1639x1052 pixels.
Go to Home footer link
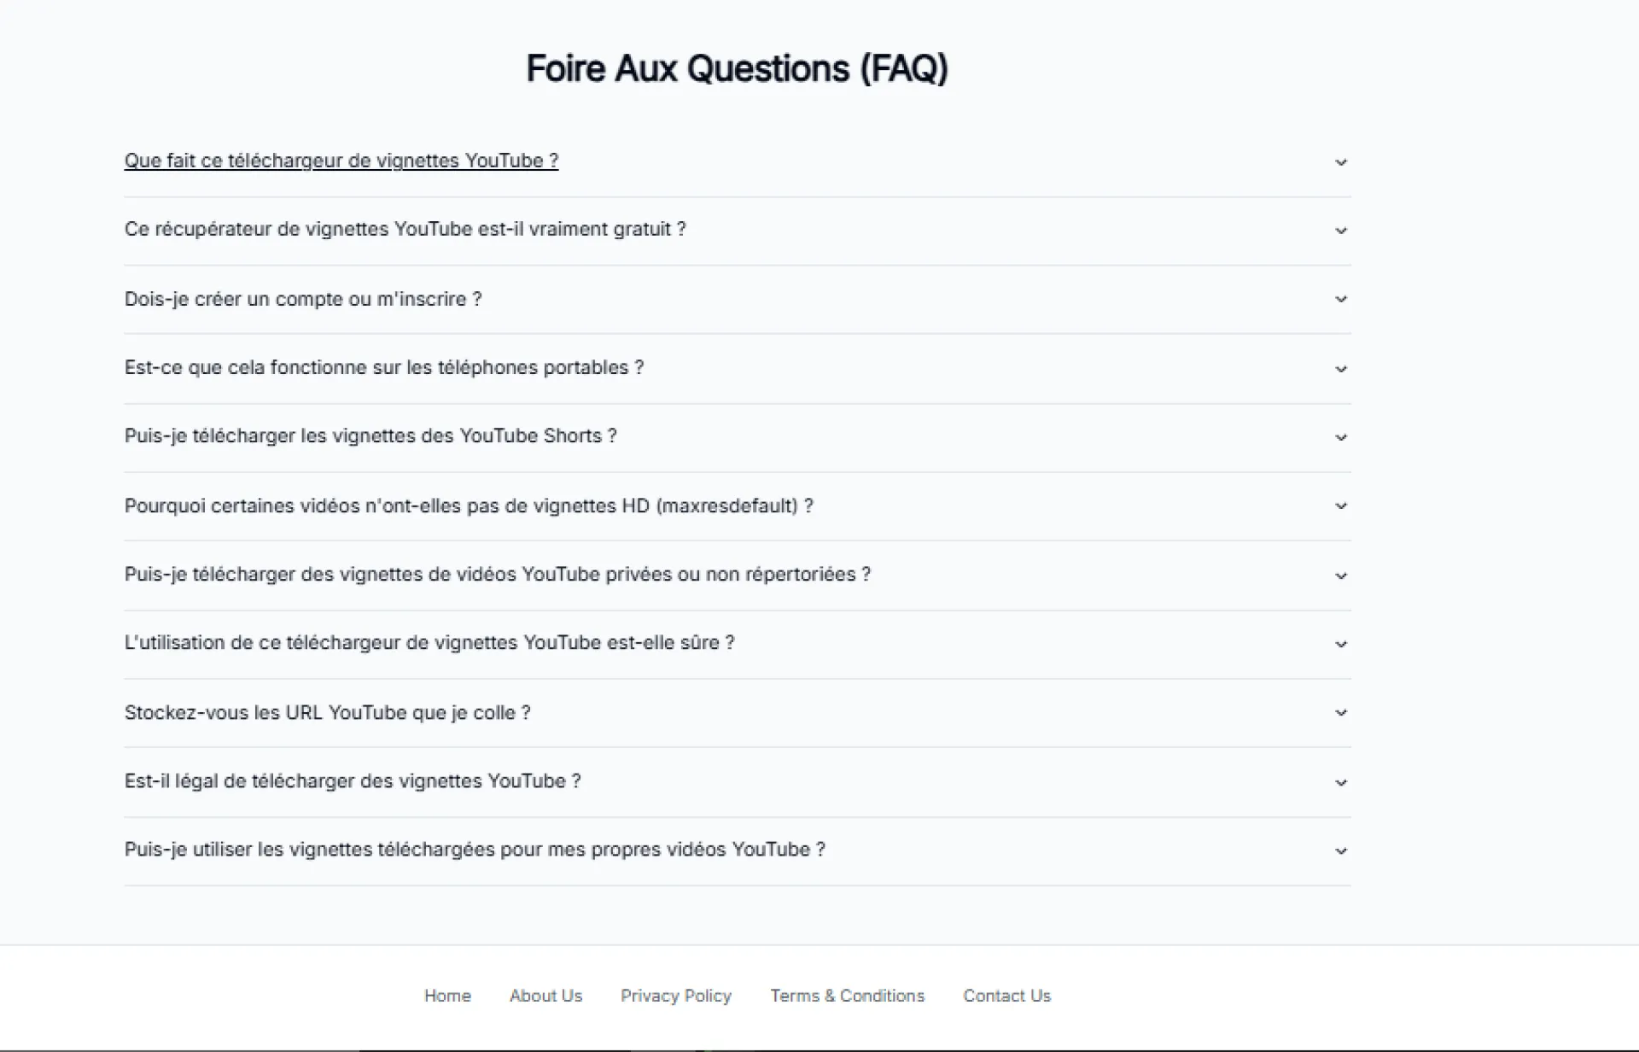[447, 996]
